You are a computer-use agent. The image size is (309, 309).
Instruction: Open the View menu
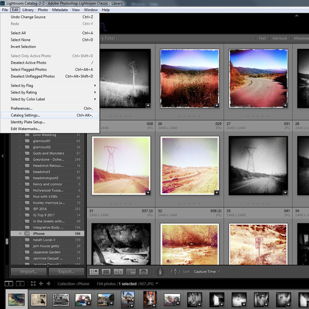pyautogui.click(x=76, y=10)
